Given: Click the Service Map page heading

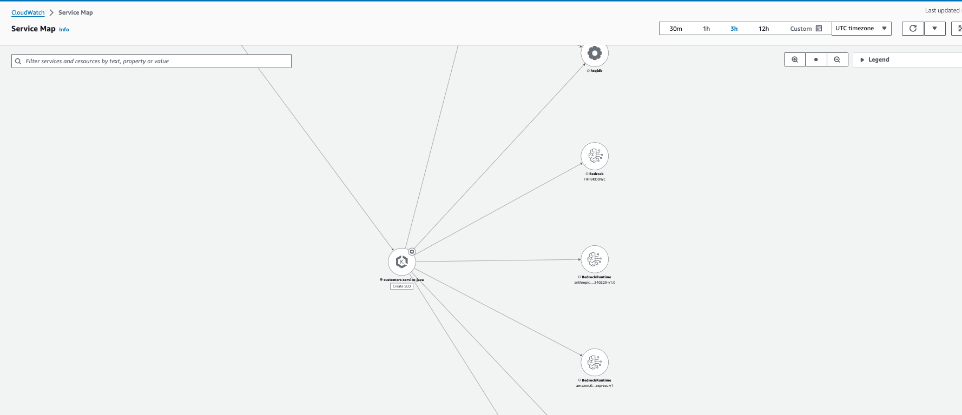Looking at the screenshot, I should pyautogui.click(x=34, y=29).
